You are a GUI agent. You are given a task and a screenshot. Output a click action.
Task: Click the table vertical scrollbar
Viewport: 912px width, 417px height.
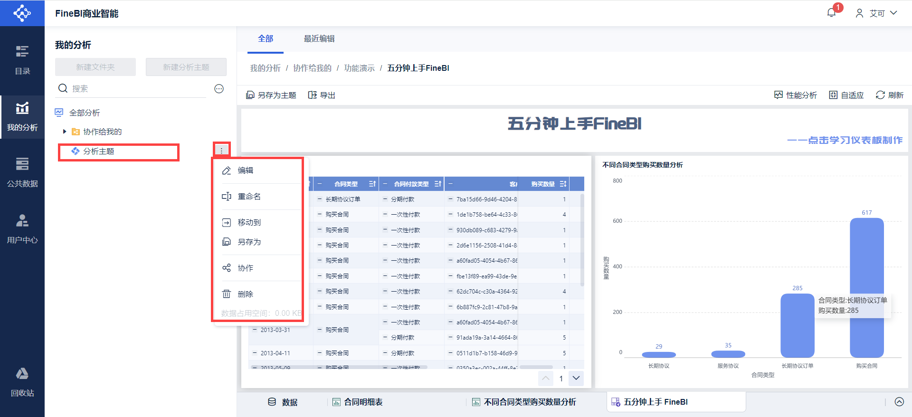(x=582, y=240)
